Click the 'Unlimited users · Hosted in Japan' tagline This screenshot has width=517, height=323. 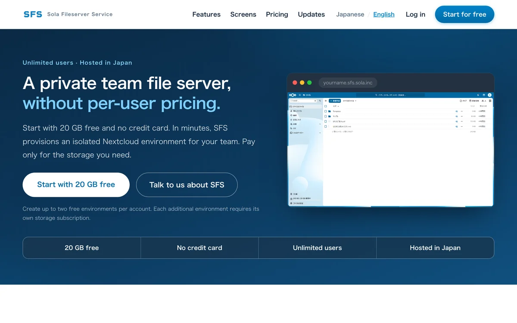[77, 62]
